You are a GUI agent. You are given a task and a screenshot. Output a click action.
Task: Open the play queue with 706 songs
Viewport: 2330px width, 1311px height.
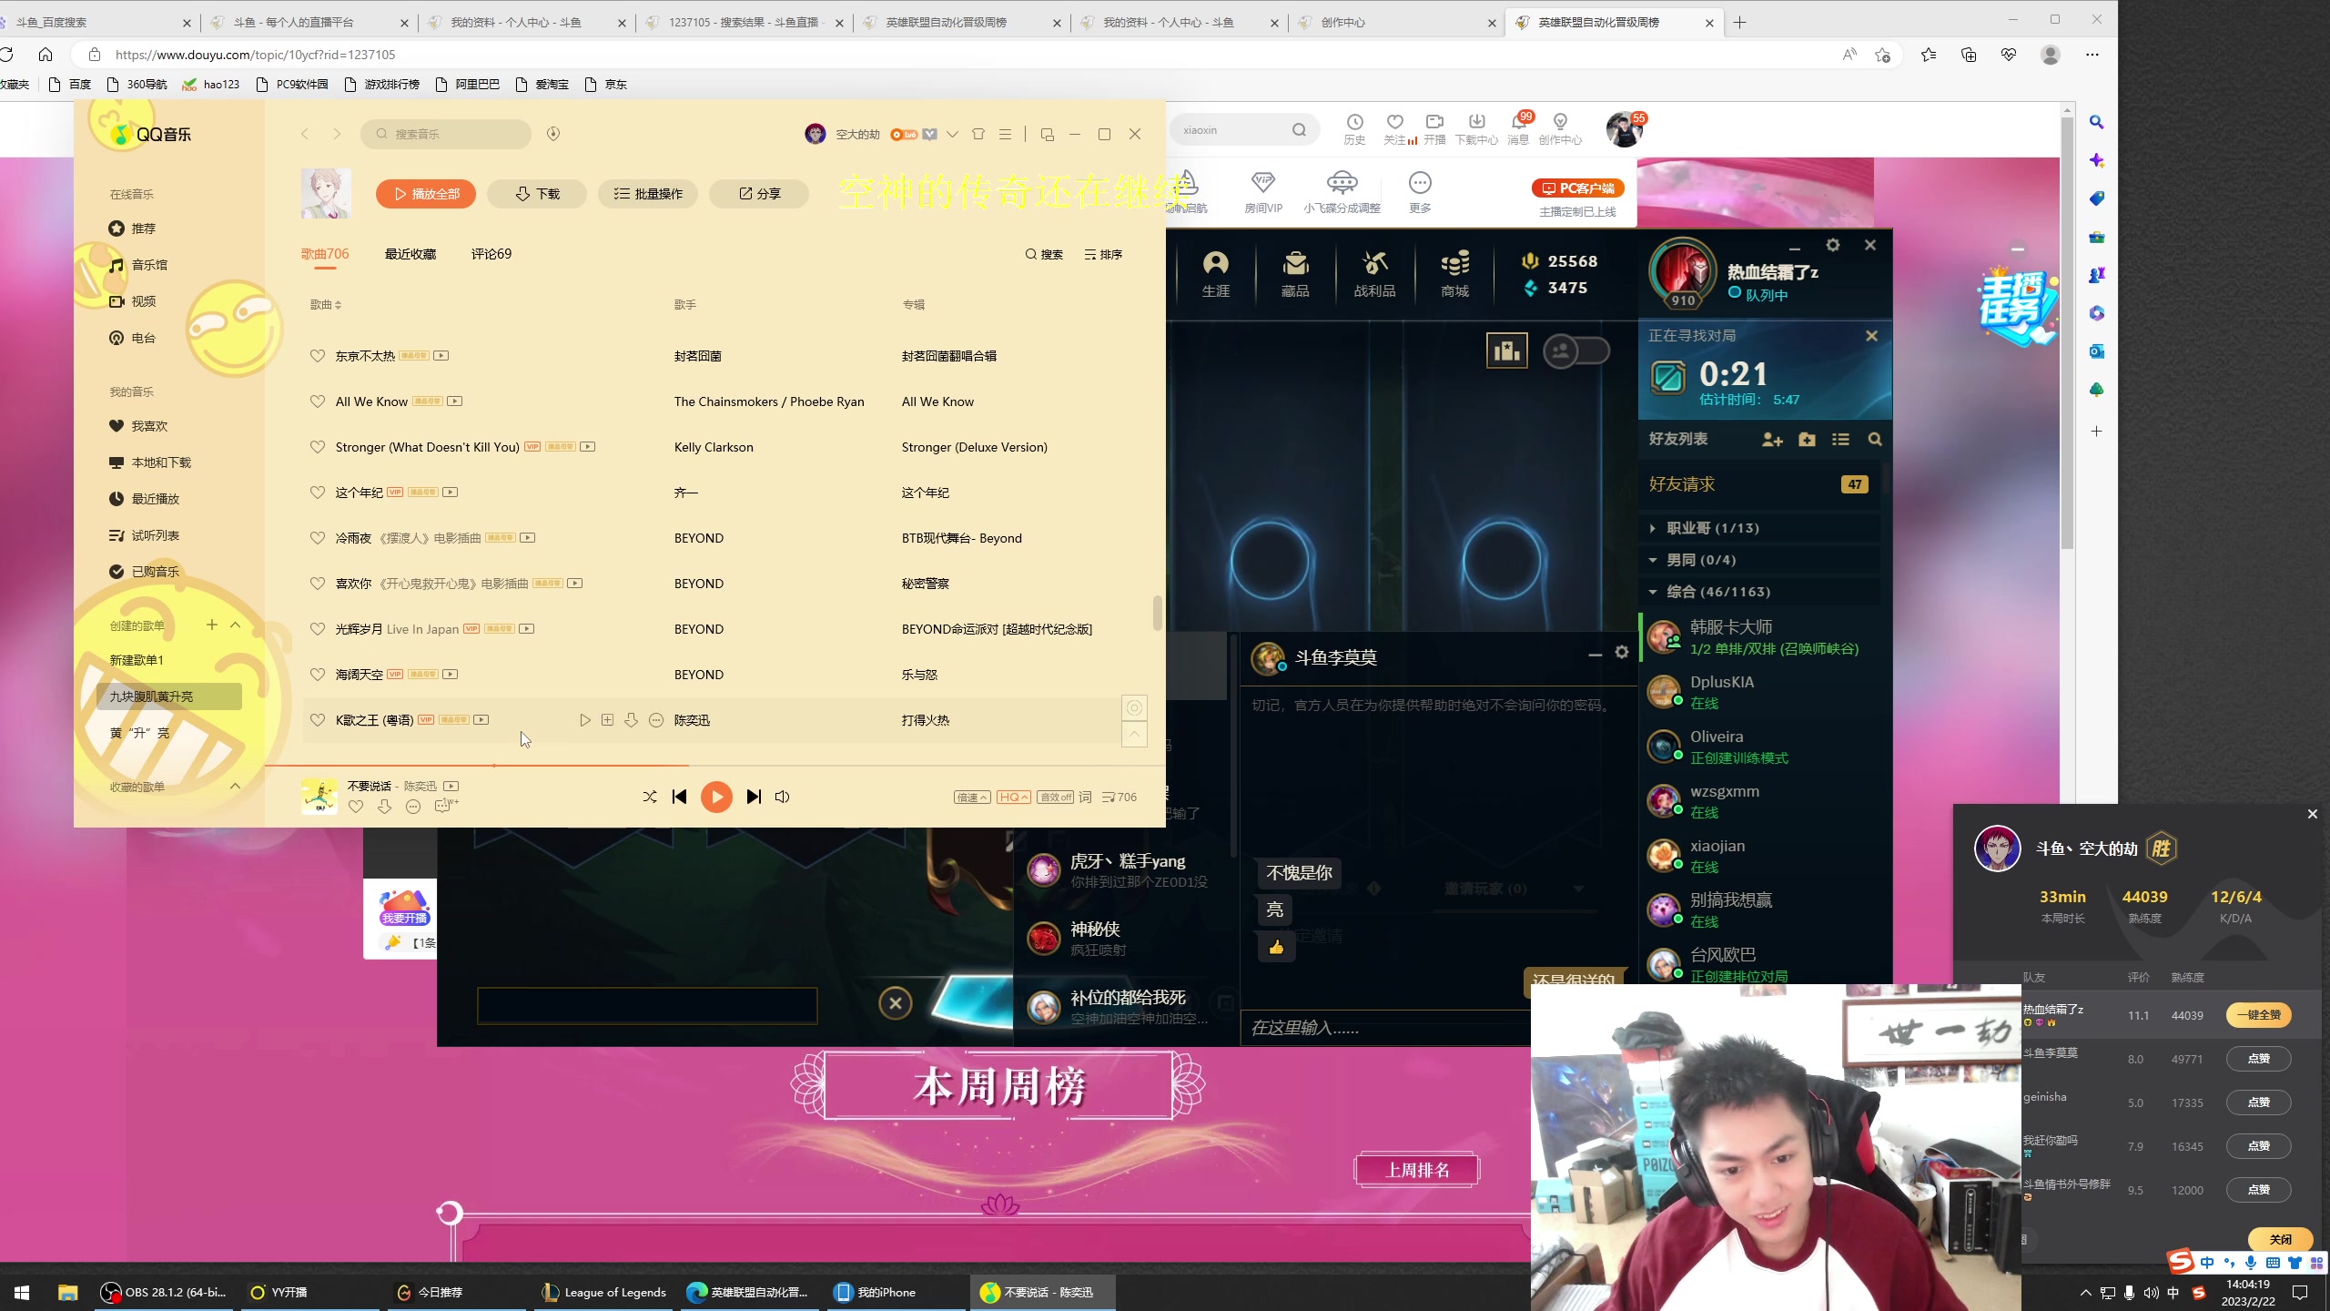tap(1119, 798)
